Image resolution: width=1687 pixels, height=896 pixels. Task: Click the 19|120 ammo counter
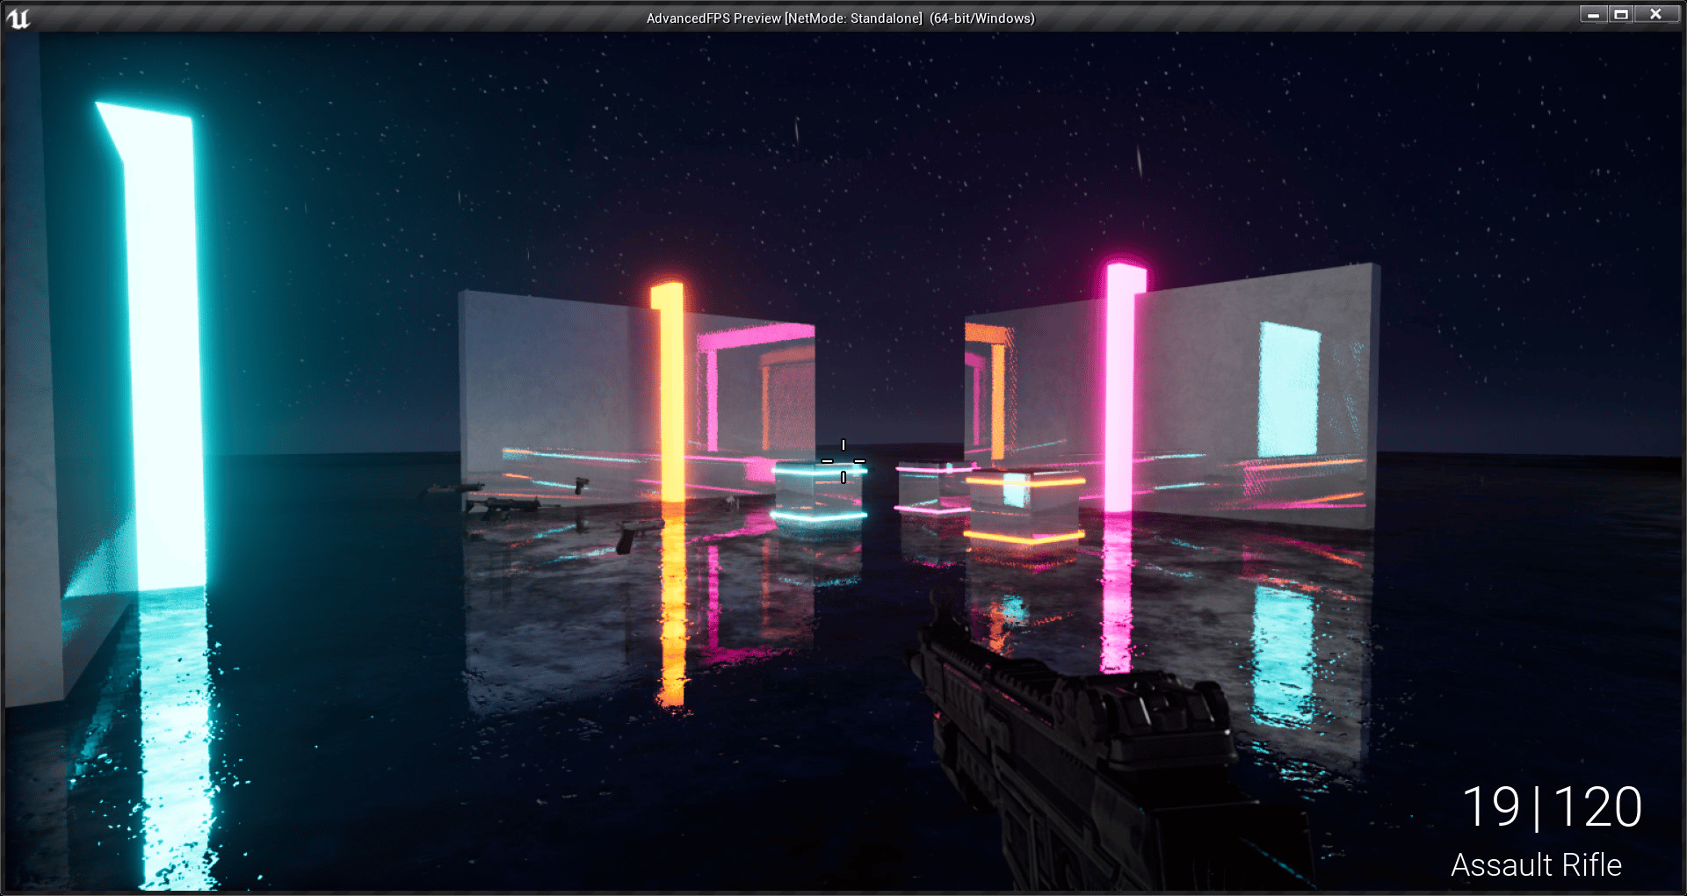point(1552,807)
